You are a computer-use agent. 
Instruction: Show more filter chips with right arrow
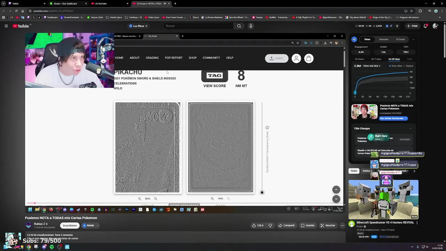coord(414,171)
